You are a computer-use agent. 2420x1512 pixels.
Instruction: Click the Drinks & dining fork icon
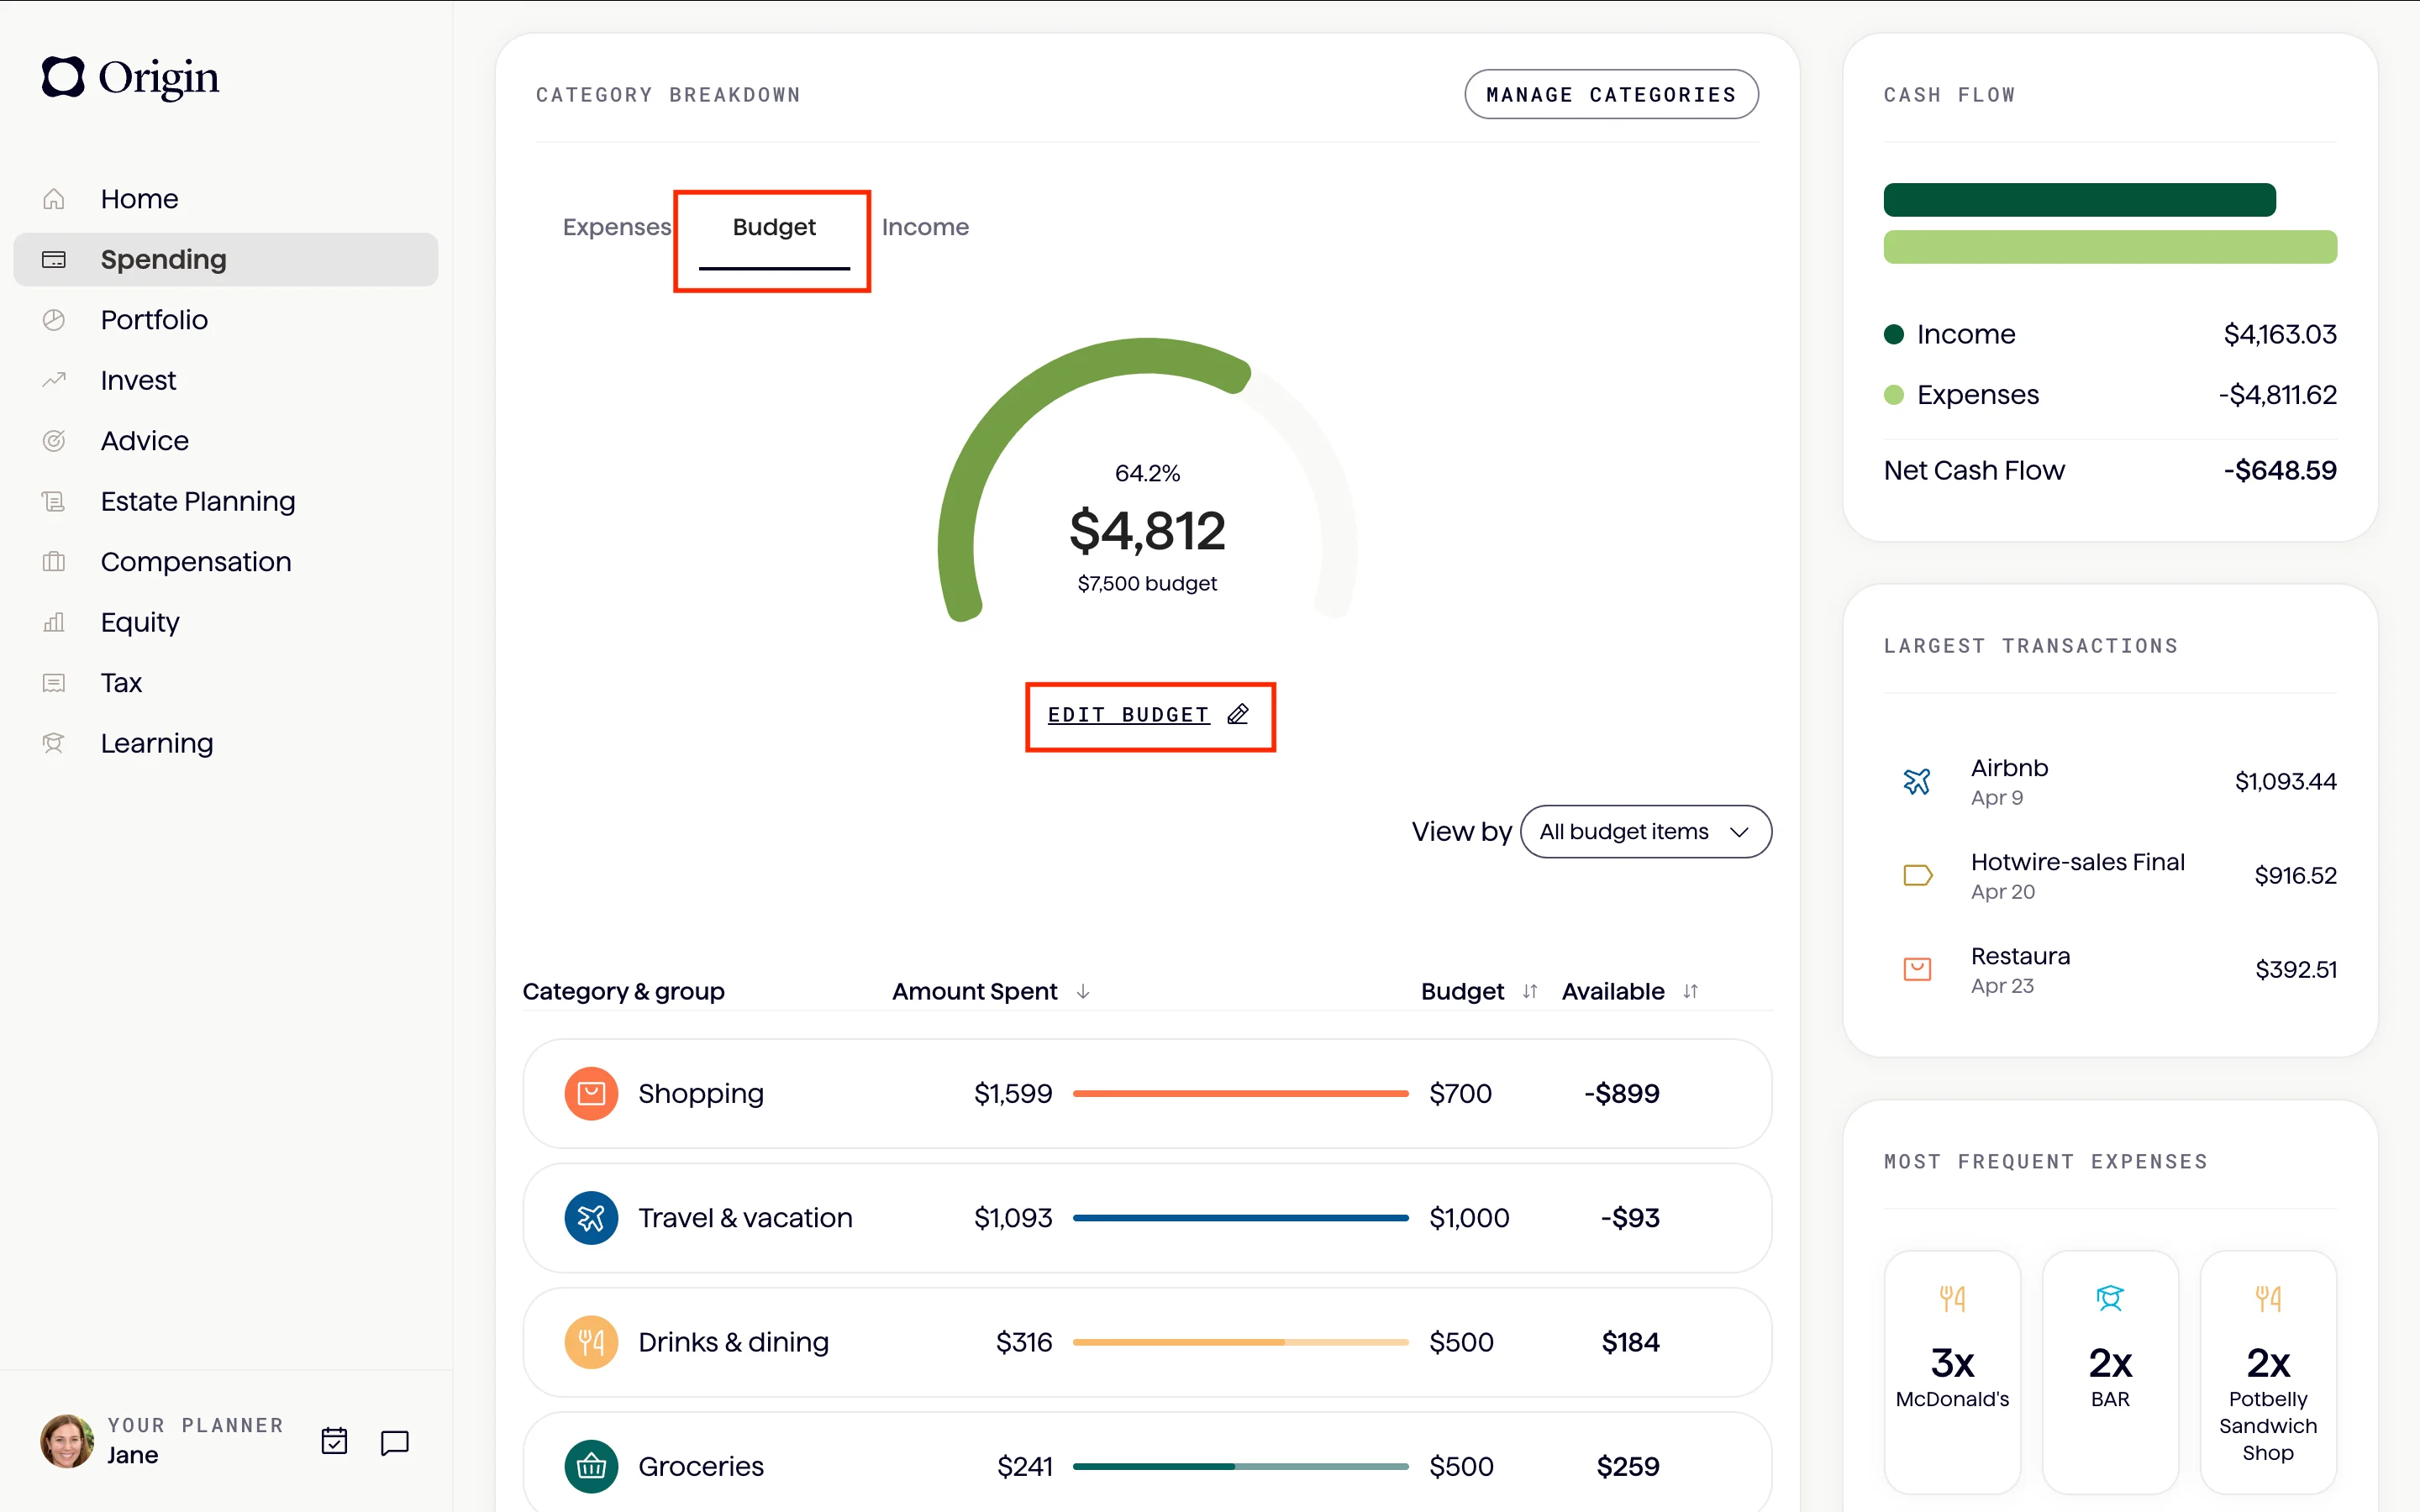[591, 1341]
